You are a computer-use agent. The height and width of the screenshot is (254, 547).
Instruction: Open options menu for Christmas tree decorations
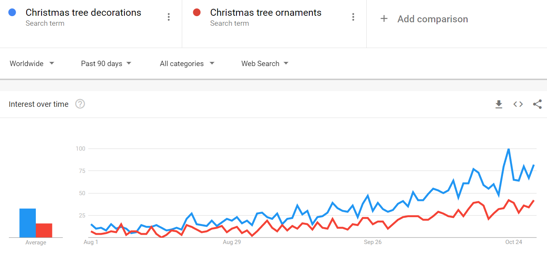(168, 17)
